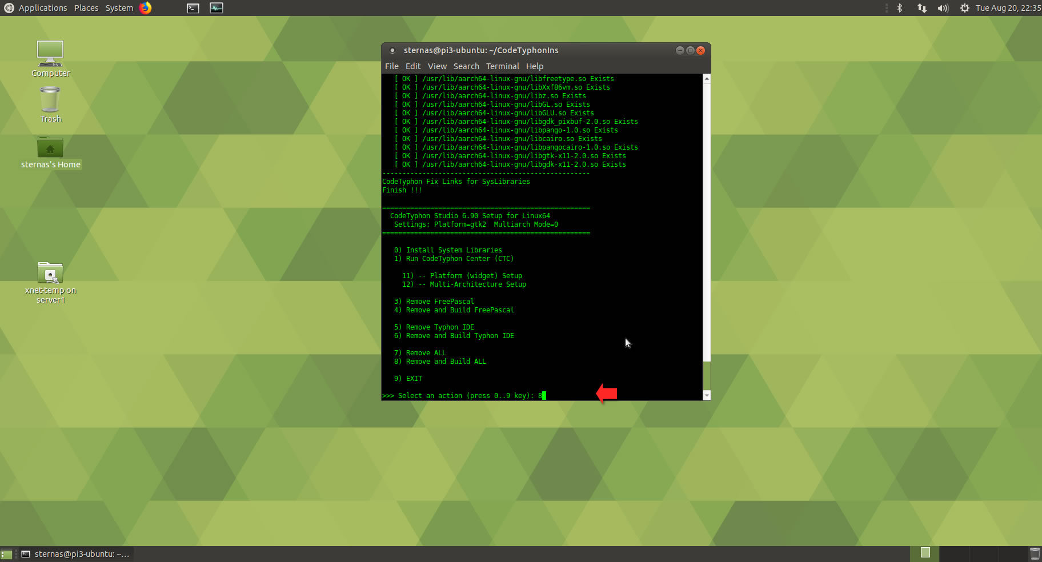
Task: Open the session power gear menu
Action: click(965, 8)
